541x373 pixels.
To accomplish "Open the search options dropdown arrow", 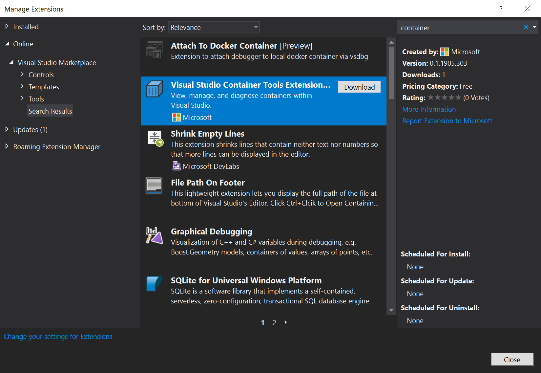I will (534, 27).
